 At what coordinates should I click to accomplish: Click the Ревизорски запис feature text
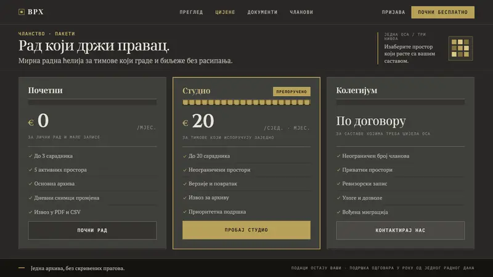365,183
